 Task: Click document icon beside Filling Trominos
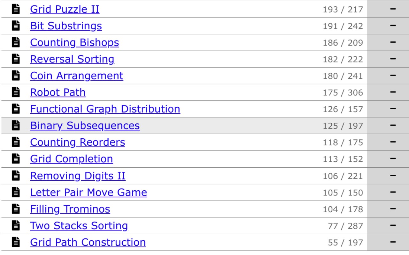tap(16, 209)
